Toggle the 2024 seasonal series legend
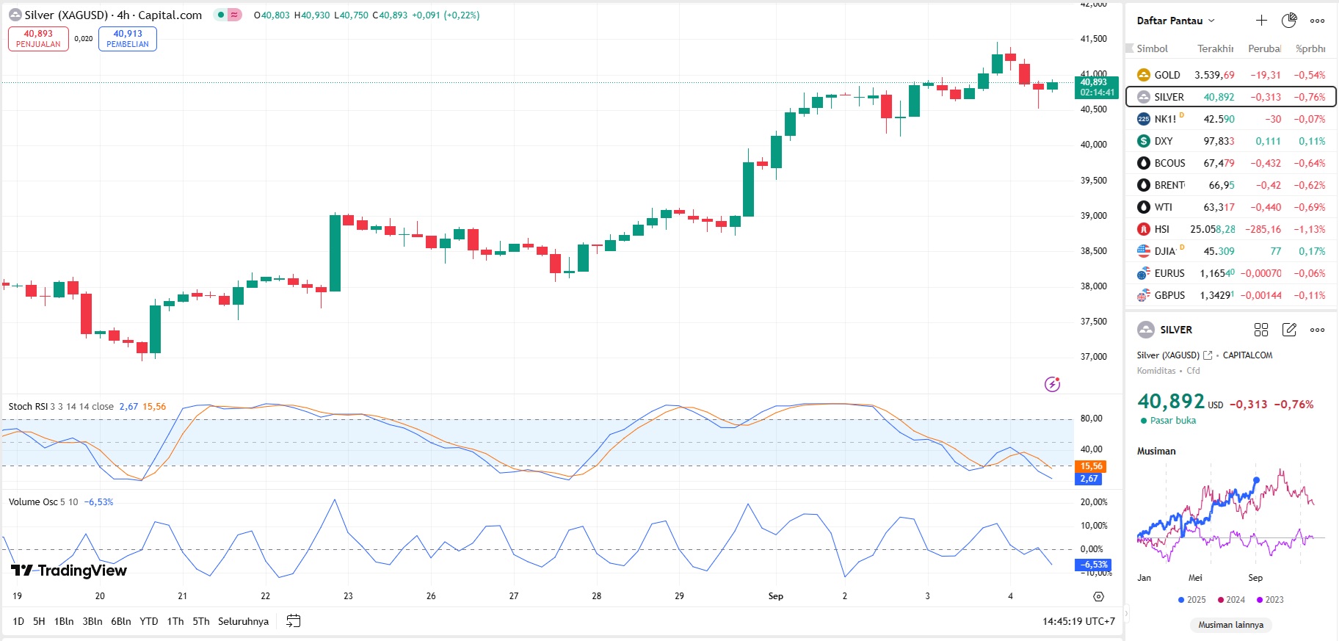Screen dimensions: 1339x641 coord(1231,600)
